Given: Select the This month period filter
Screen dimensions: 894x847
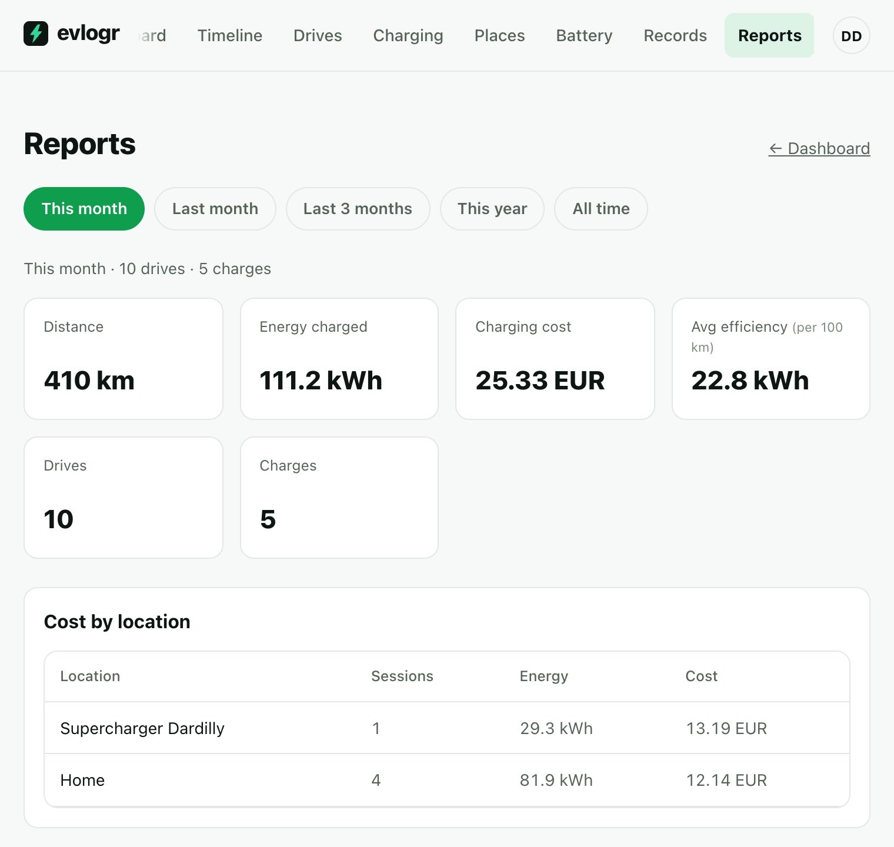Looking at the screenshot, I should coord(84,209).
